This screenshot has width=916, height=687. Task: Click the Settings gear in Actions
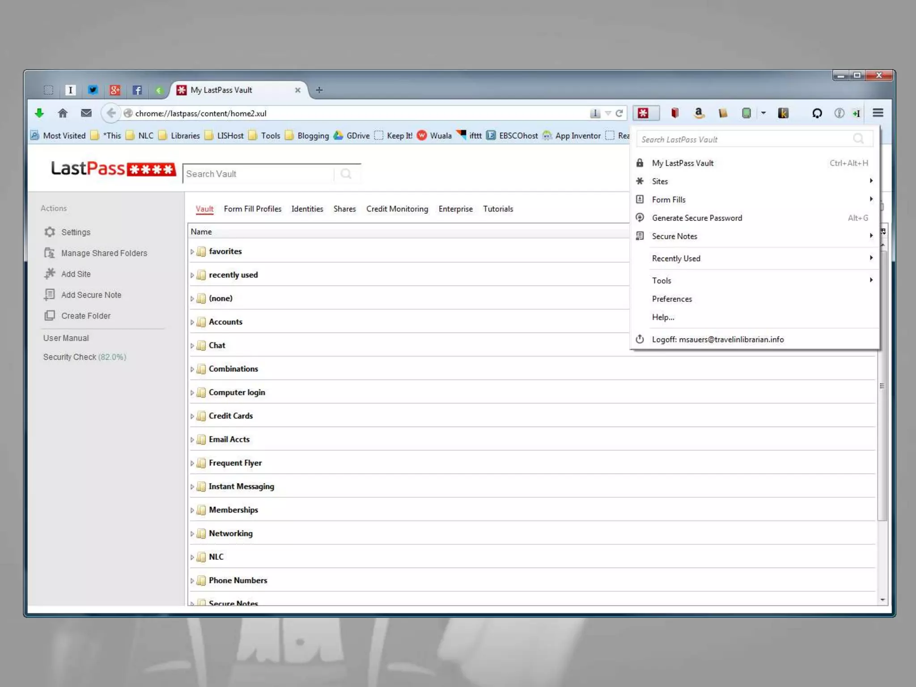click(x=50, y=232)
